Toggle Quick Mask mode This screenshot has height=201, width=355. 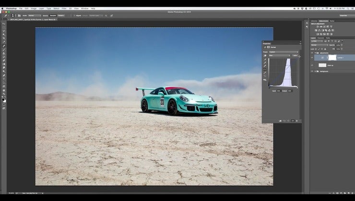4,104
